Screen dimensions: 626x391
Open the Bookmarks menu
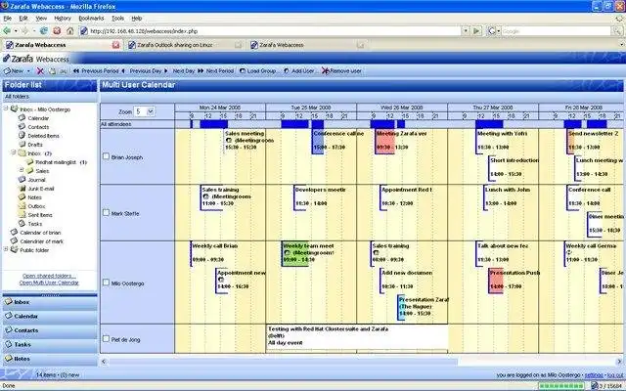(91, 19)
